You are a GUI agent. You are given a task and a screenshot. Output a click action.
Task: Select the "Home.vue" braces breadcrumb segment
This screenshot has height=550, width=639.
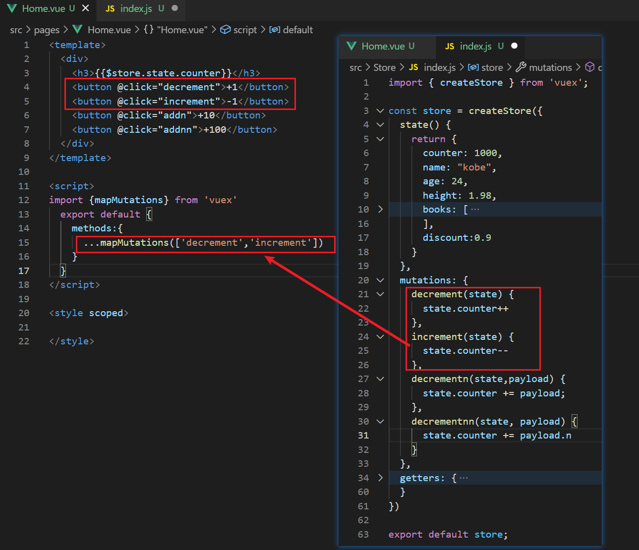coord(175,30)
